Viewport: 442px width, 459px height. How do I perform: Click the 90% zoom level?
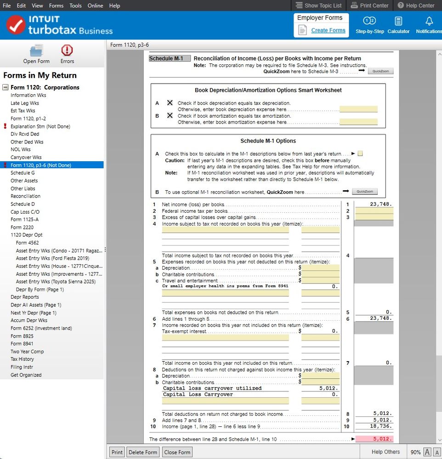click(415, 452)
